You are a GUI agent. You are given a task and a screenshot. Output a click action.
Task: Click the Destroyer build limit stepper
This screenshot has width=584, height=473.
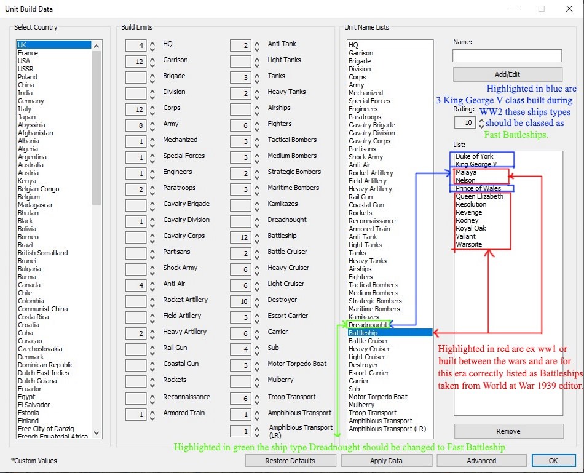[257, 301]
